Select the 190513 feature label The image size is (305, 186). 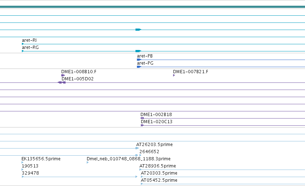pos(30,166)
